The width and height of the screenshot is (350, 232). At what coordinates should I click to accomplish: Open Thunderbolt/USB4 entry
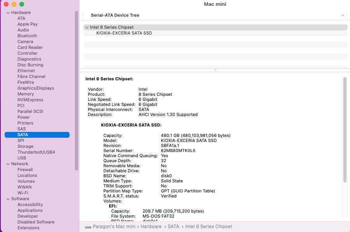point(36,152)
